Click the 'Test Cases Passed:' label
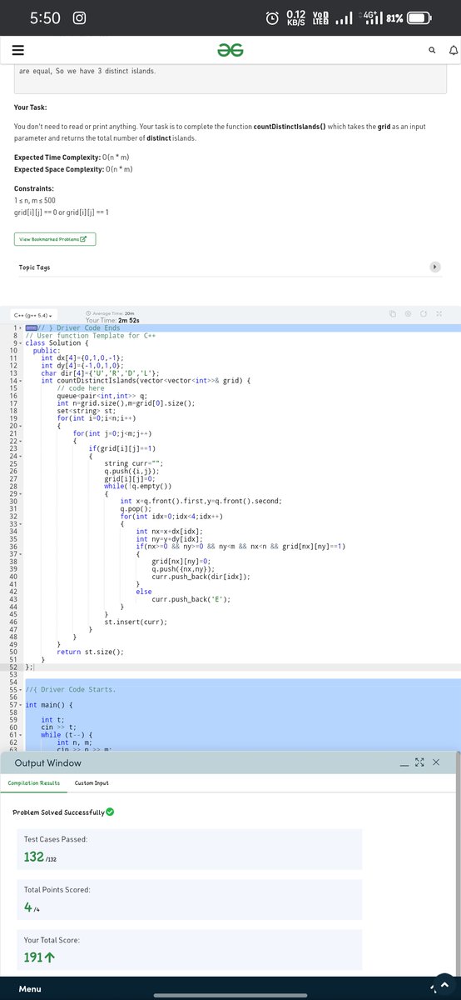The height and width of the screenshot is (1000, 461). point(56,839)
